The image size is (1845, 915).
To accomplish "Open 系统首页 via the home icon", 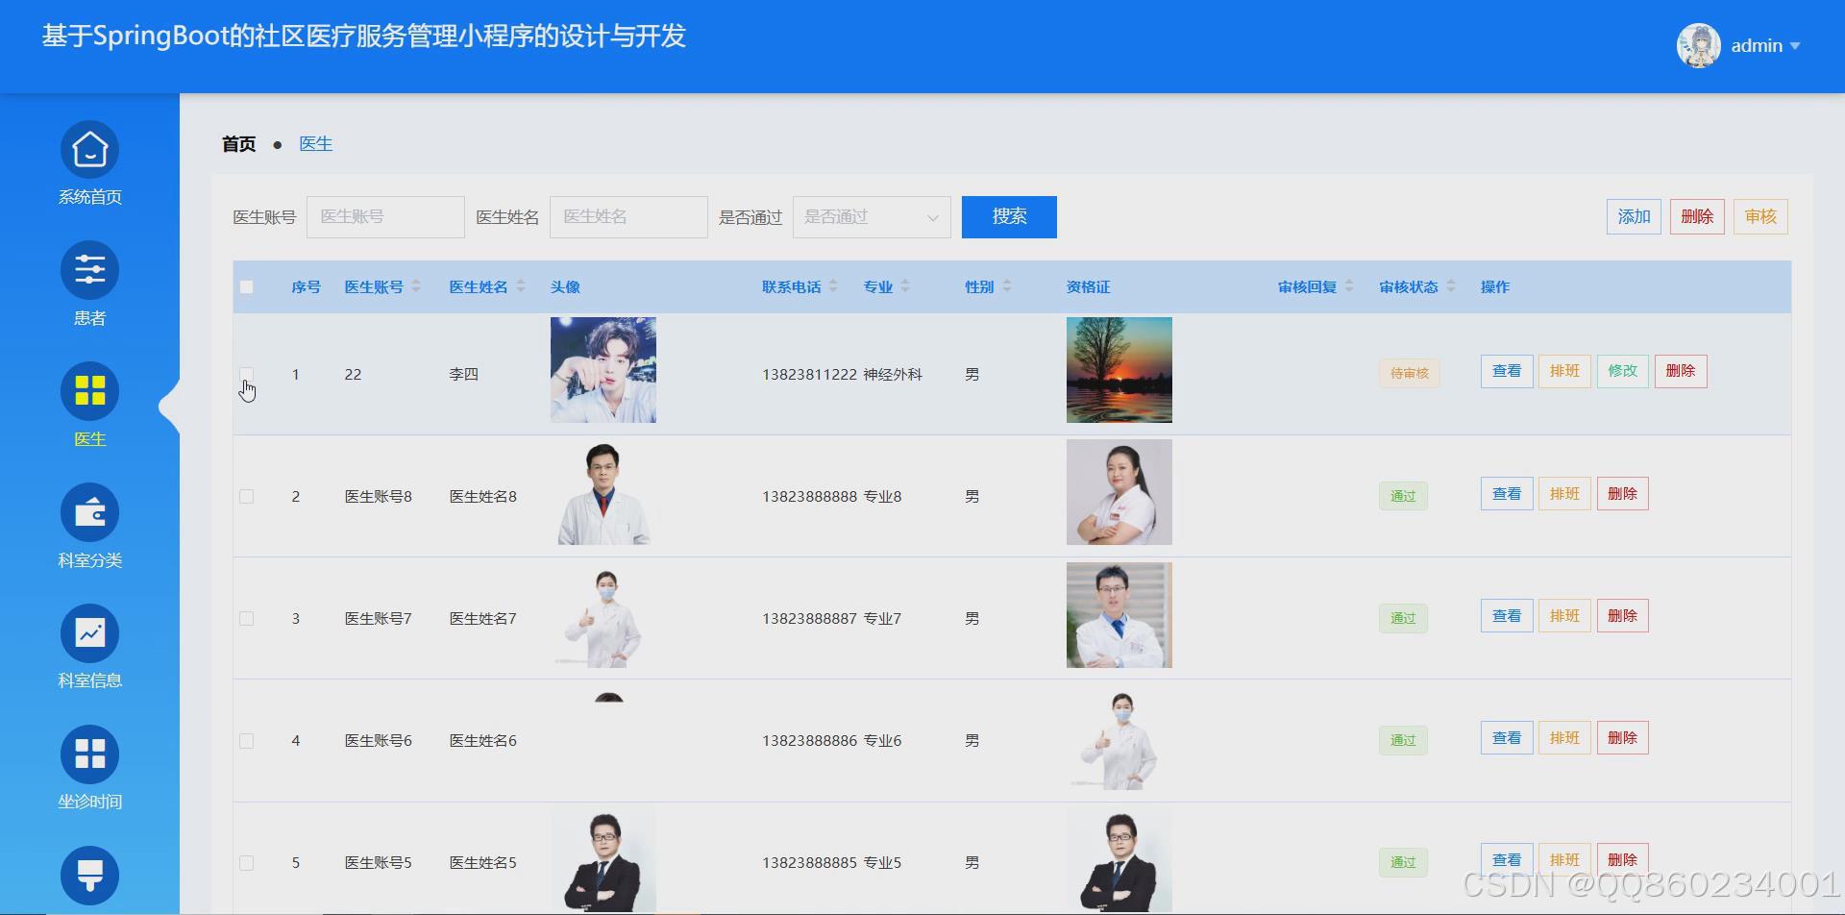I will coord(89,149).
